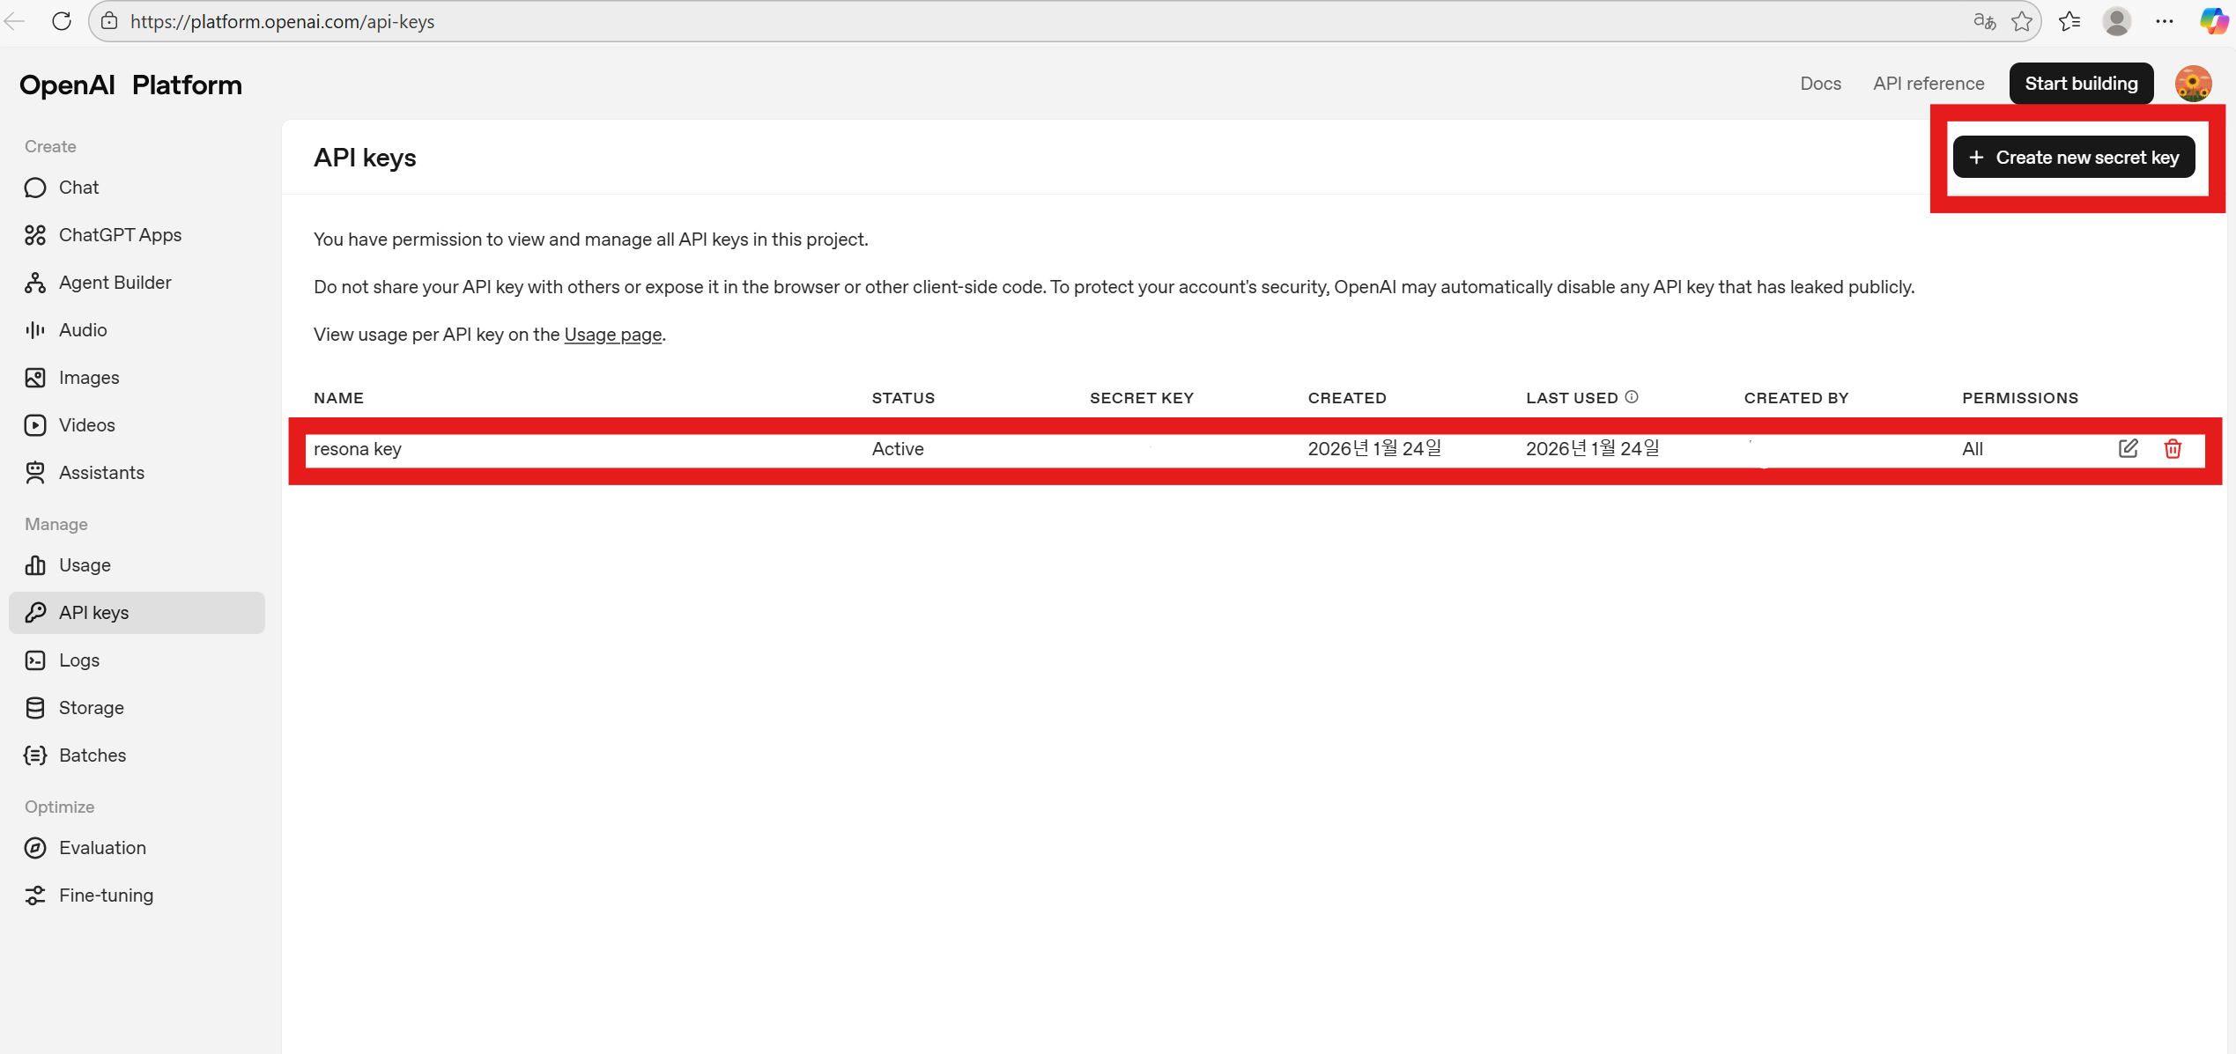
Task: View site information lock icon
Action: pos(109,21)
